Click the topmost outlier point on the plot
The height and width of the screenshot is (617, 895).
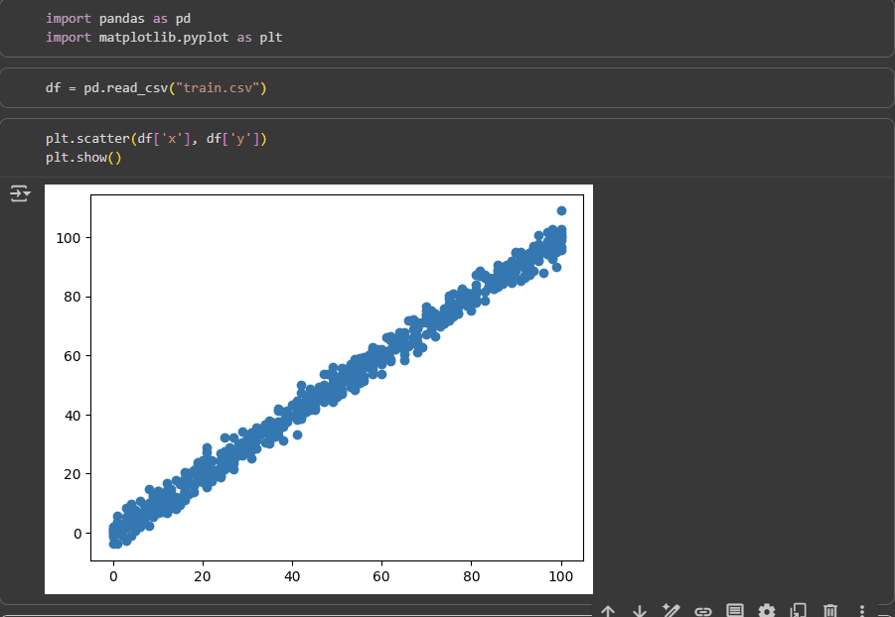[x=561, y=210]
